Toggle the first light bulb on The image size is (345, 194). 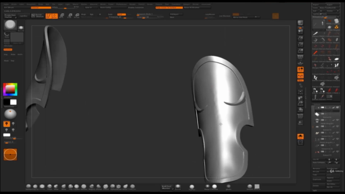pos(6,124)
